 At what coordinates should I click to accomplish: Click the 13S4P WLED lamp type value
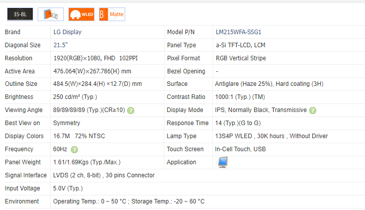point(271,136)
